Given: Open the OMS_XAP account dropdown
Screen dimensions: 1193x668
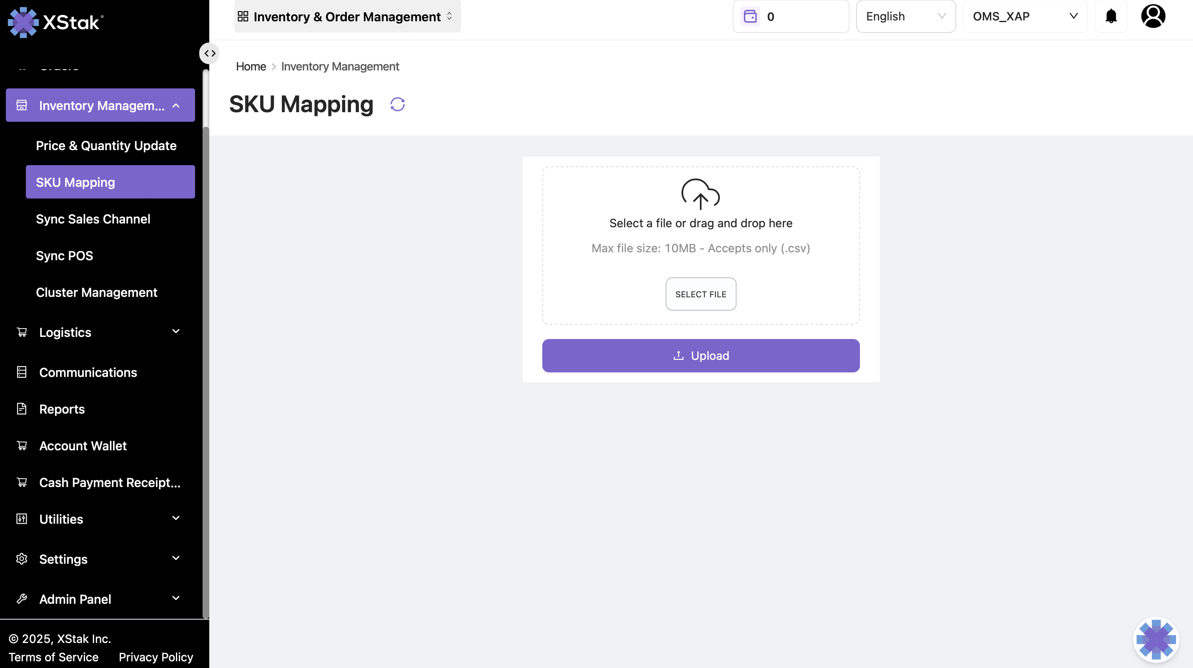Looking at the screenshot, I should (1025, 17).
